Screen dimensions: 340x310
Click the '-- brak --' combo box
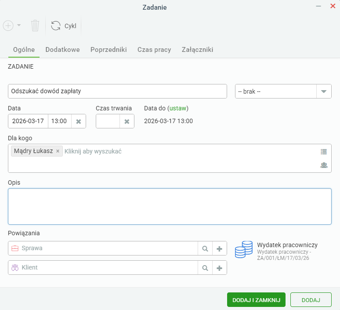coord(283,91)
